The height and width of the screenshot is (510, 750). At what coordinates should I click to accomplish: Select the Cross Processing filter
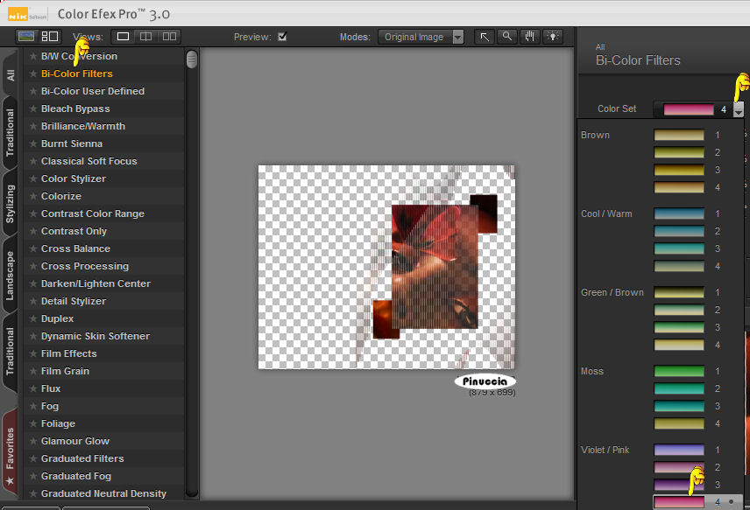point(84,266)
